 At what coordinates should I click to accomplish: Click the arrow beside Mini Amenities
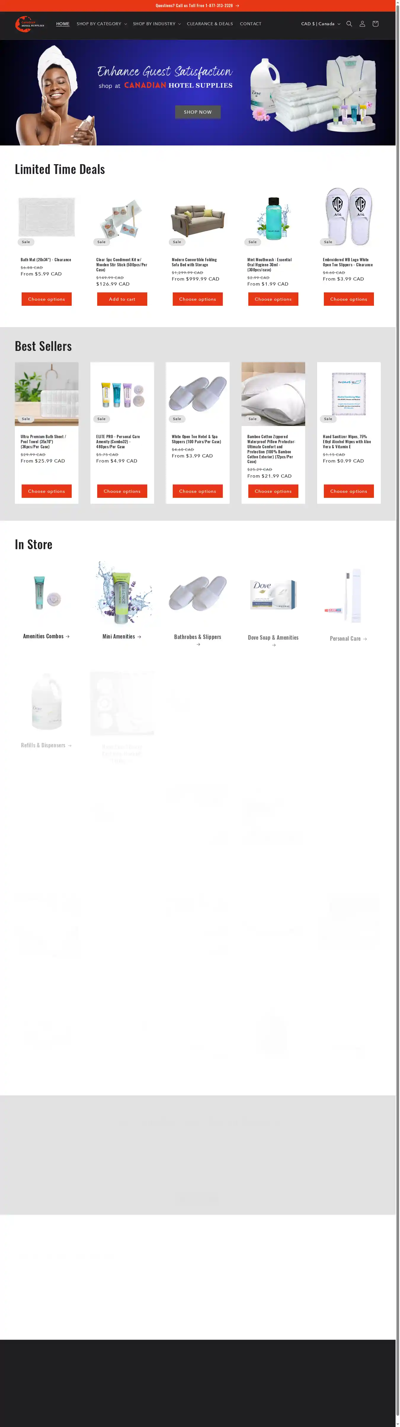(140, 636)
